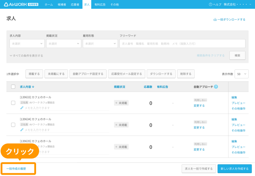
Task: Click job title [139634] カフェのホール
Action: [x=35, y=119]
